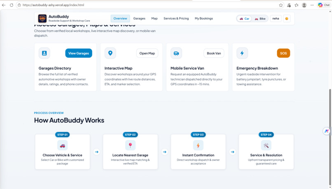The height and width of the screenshot is (189, 332).
Task: Click the Book Van button
Action: tap(214, 53)
